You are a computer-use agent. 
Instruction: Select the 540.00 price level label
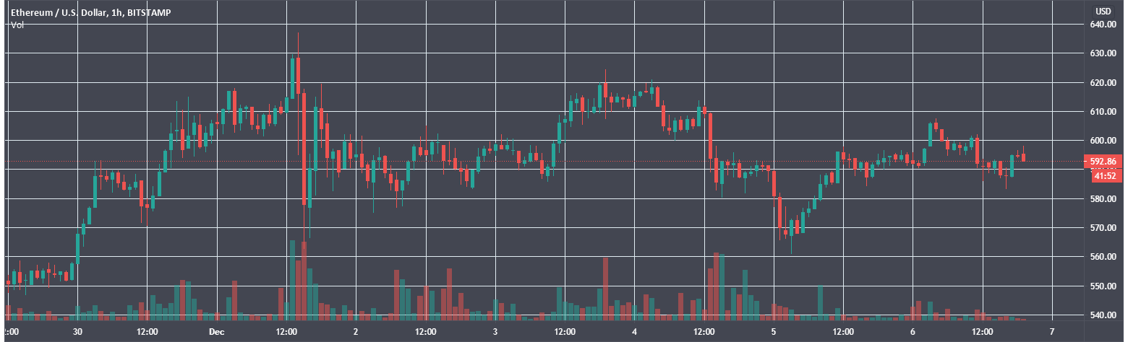1103,315
